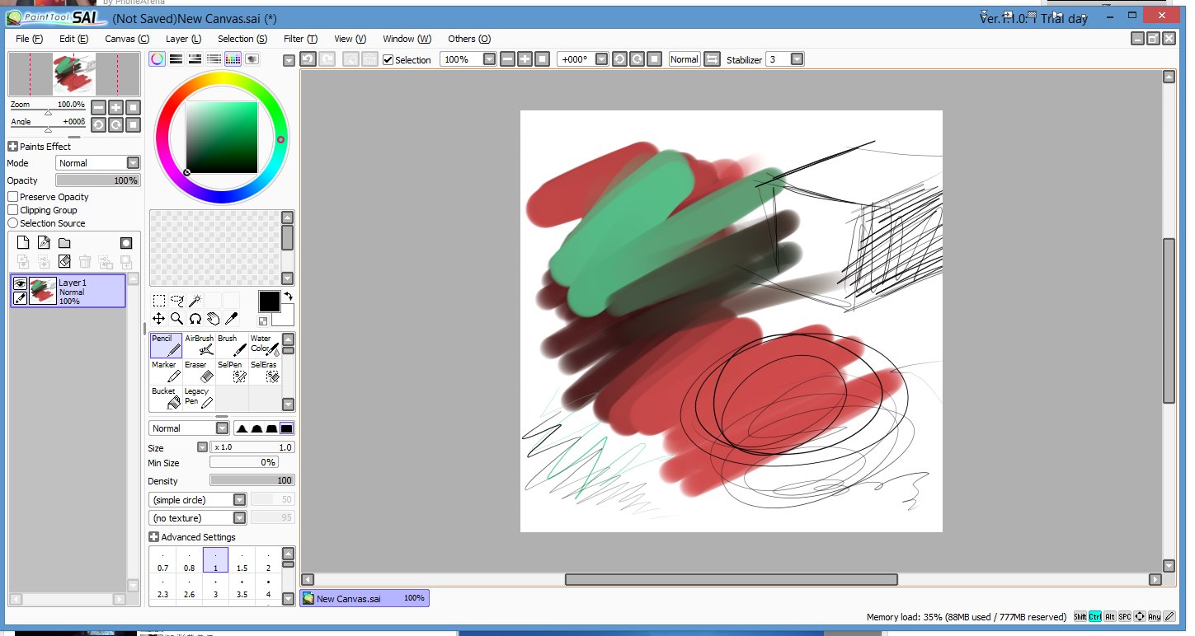Open the rotation angle dropdown in the toolbar
The width and height of the screenshot is (1195, 636).
click(x=601, y=59)
